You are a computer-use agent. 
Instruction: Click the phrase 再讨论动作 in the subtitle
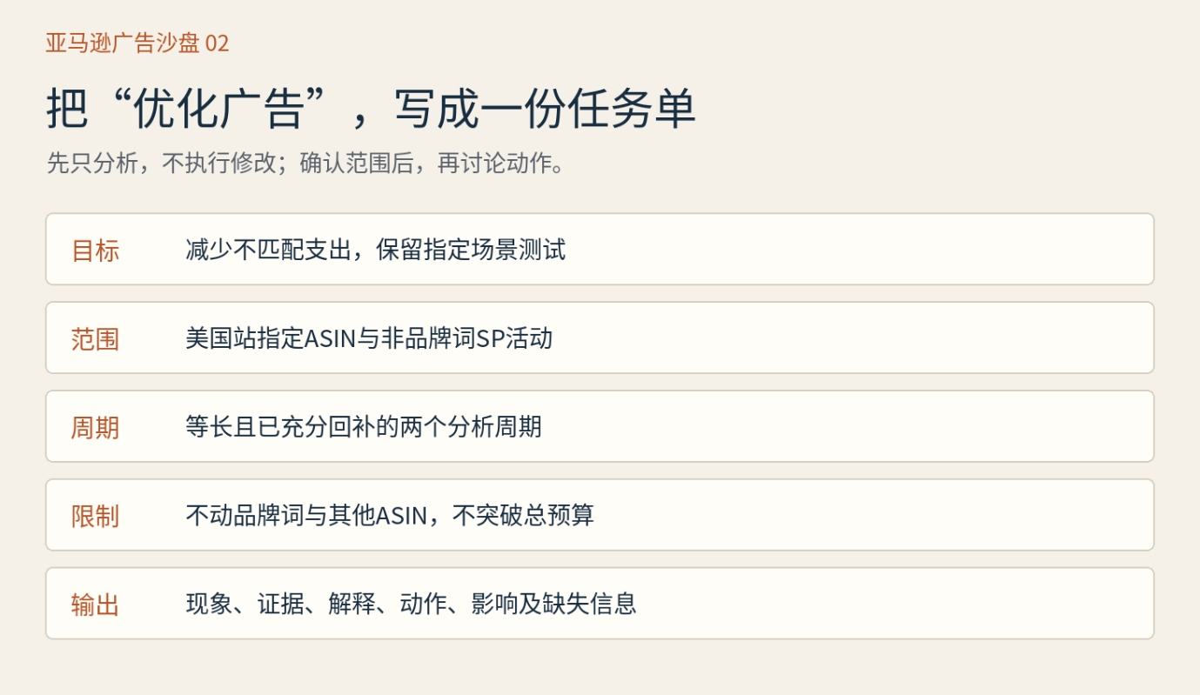coord(494,163)
